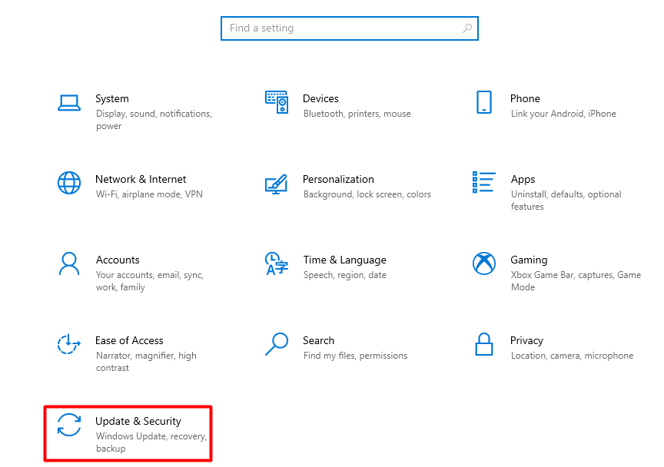Image resolution: width=664 pixels, height=467 pixels.
Task: Open the Gaming settings title
Action: tap(529, 260)
